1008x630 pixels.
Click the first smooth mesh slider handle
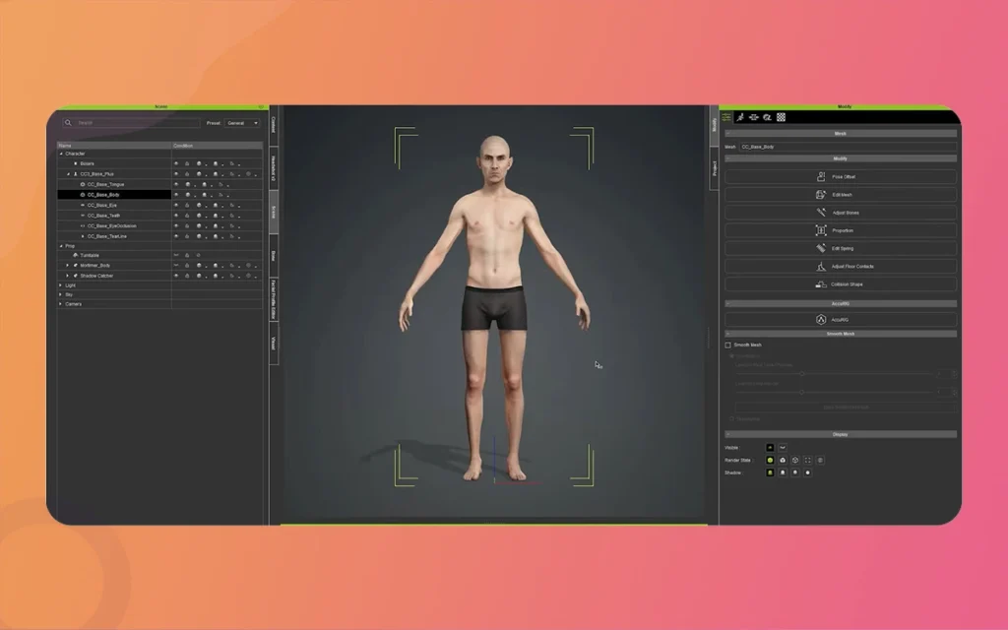802,374
